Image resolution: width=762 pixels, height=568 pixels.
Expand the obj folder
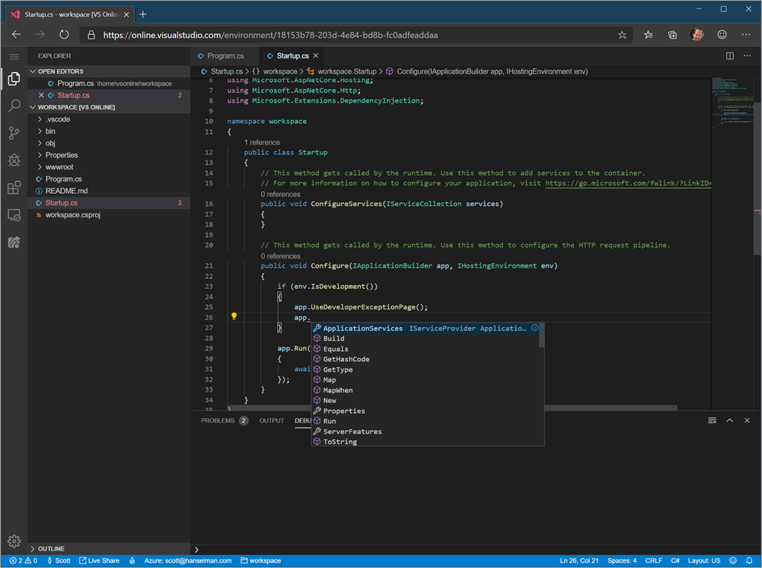[108, 143]
